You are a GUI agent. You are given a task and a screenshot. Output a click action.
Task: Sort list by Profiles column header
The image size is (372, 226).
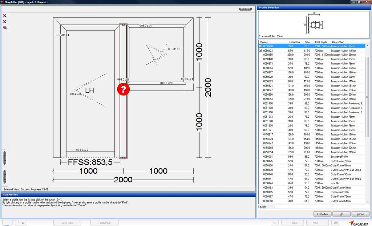(264, 42)
